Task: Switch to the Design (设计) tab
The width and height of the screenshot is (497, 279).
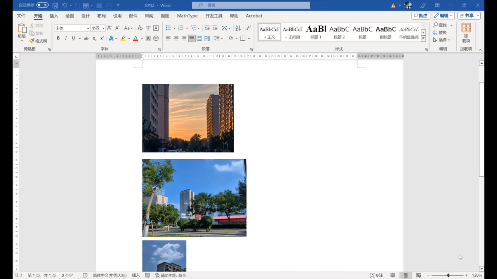Action: point(85,16)
